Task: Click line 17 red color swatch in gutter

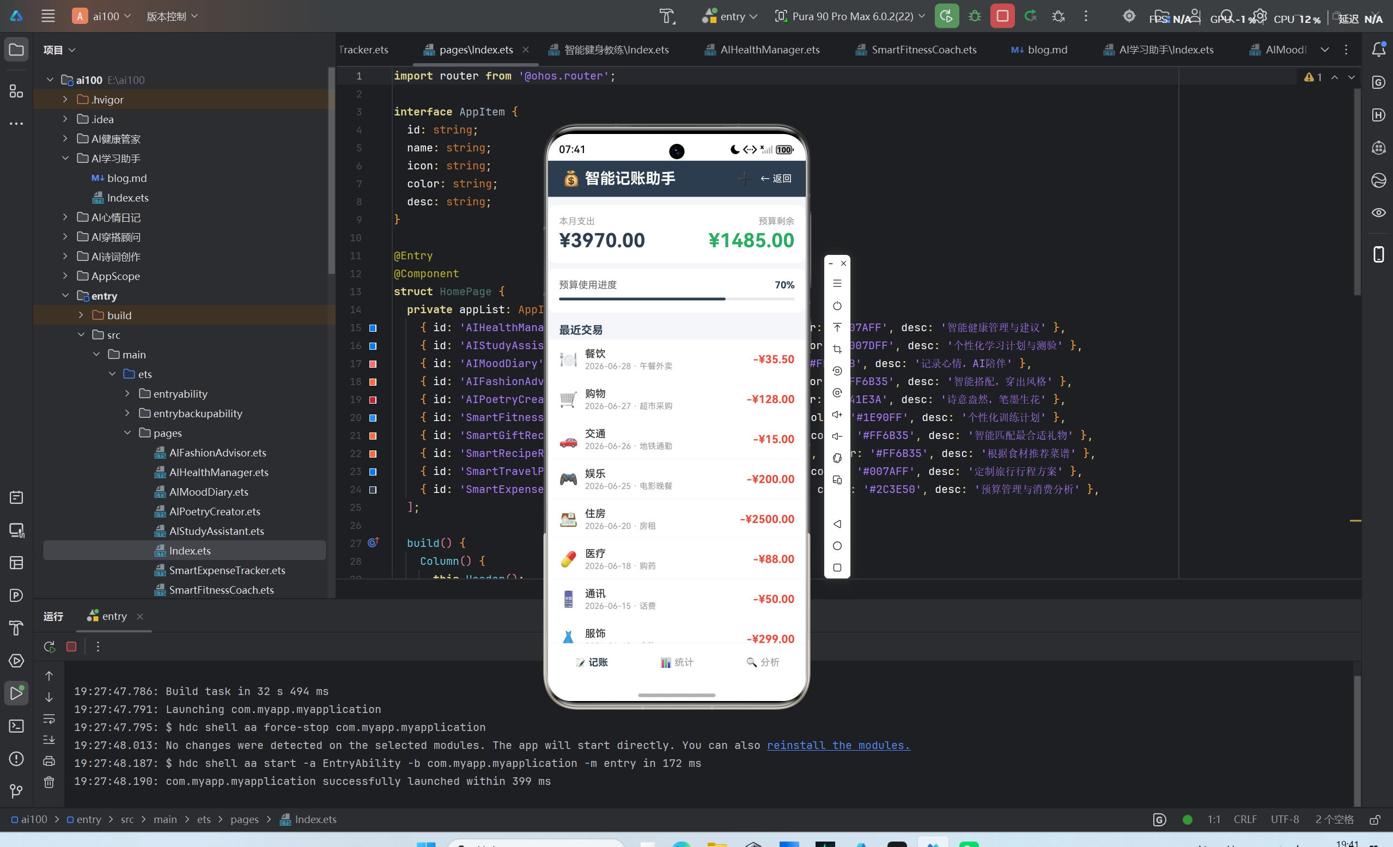Action: tap(373, 364)
